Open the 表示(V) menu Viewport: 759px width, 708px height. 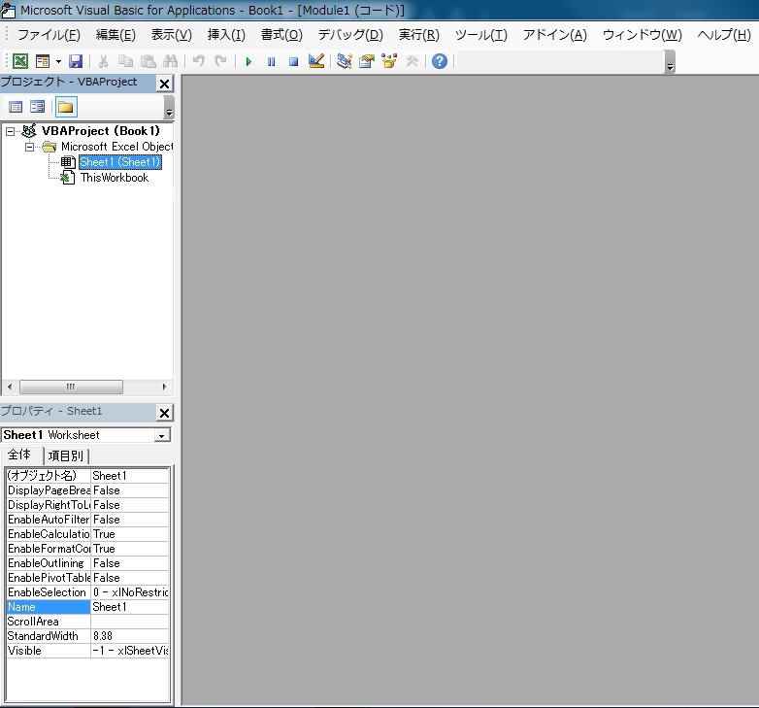click(x=172, y=35)
